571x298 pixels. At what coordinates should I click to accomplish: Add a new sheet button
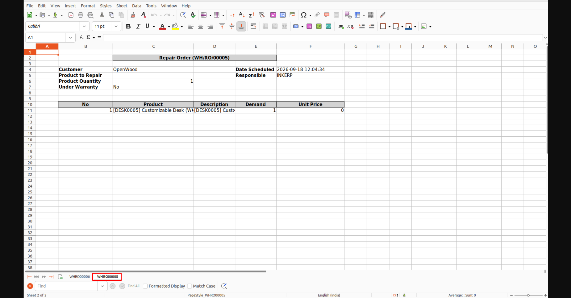coord(60,277)
